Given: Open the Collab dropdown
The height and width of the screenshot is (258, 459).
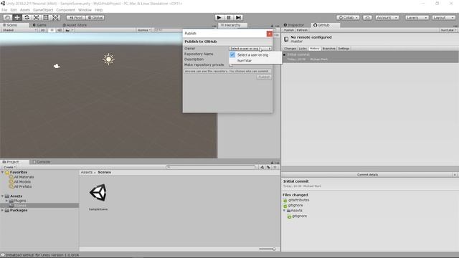Looking at the screenshot, I should [348, 18].
